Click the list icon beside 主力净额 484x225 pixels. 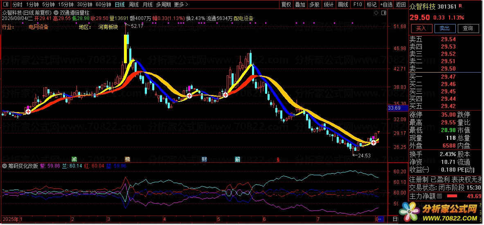coord(440,196)
